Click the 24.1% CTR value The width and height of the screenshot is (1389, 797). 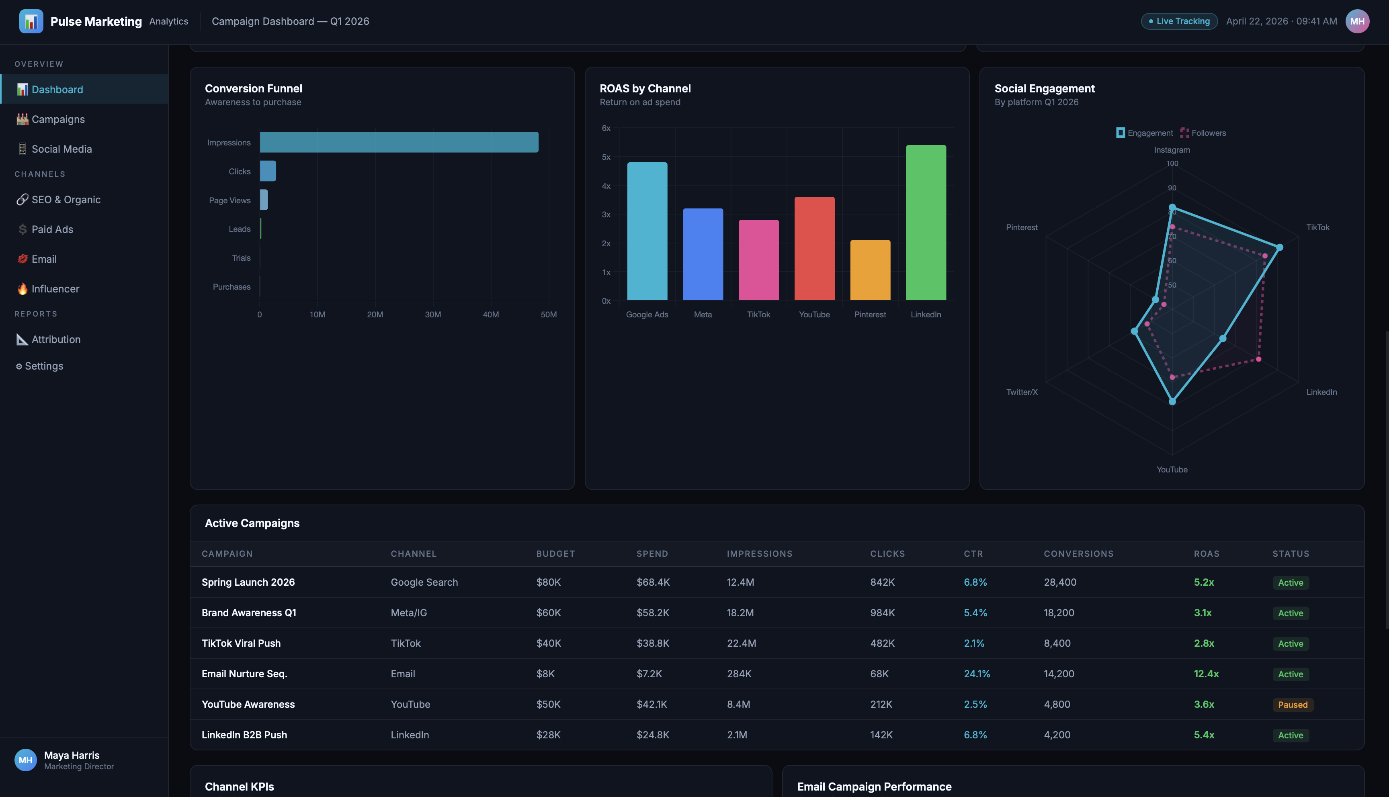click(977, 674)
